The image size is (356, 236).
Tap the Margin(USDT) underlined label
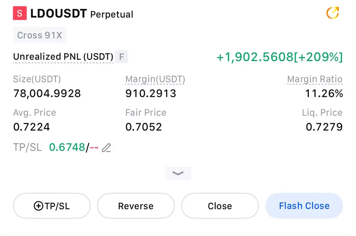[155, 79]
